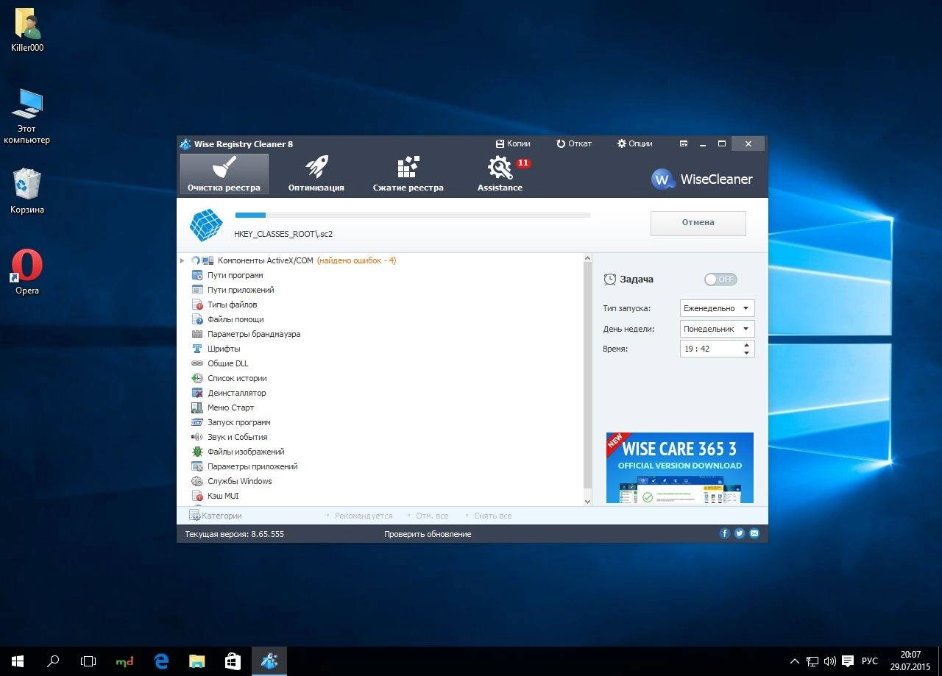The width and height of the screenshot is (942, 676).
Task: Click the email envelope icon in status bar
Action: point(754,533)
